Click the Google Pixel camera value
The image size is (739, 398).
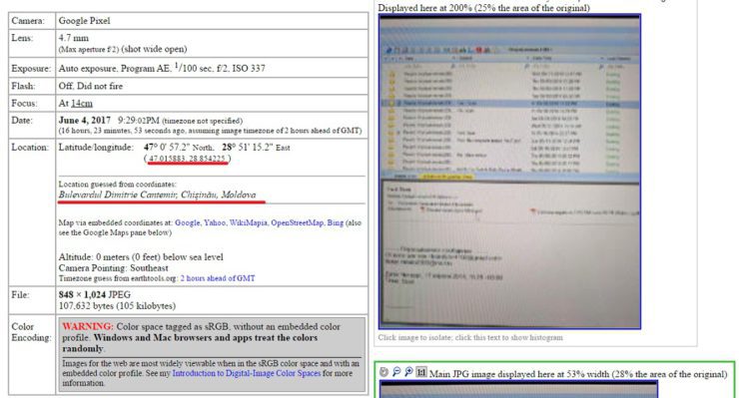coord(84,21)
